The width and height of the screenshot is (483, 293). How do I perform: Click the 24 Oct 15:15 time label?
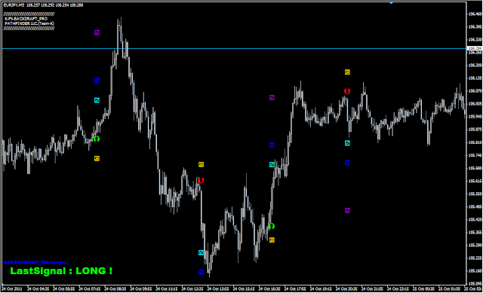tap(244, 289)
